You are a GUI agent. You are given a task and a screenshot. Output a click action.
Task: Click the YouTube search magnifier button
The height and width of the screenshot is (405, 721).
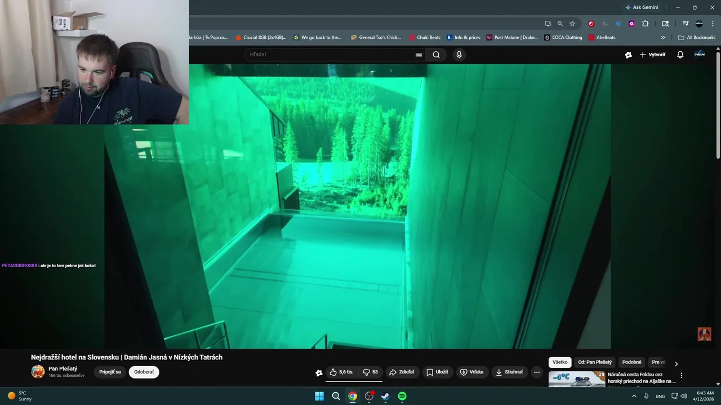pos(436,55)
